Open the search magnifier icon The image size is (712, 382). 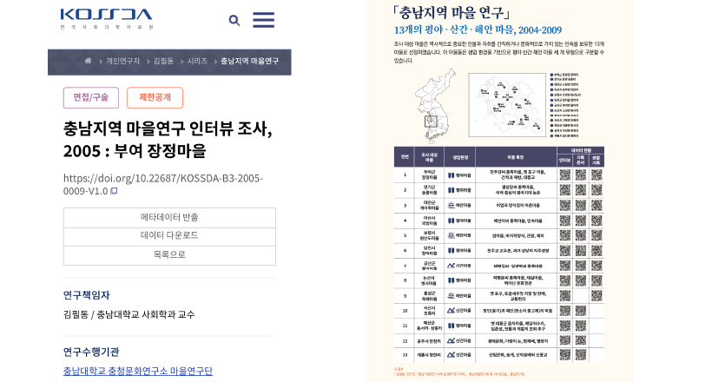234,21
